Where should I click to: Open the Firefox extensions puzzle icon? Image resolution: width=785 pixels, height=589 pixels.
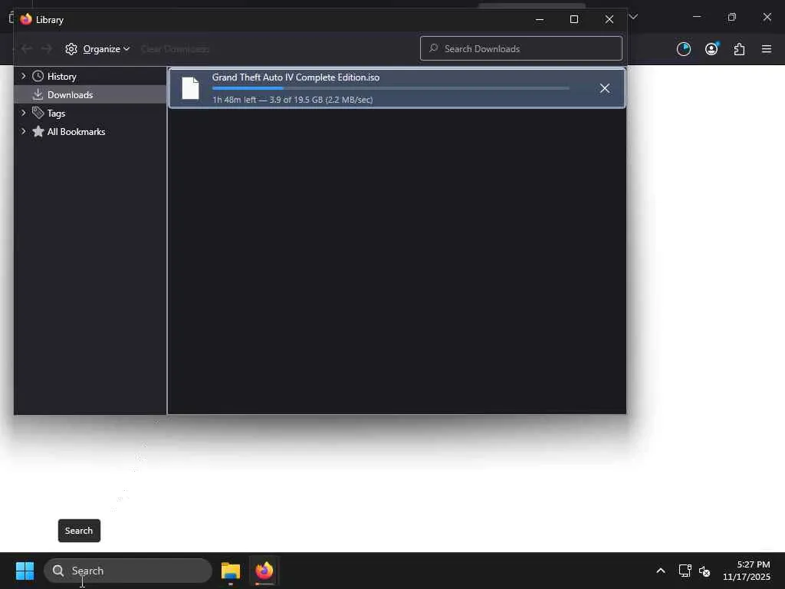click(x=739, y=49)
